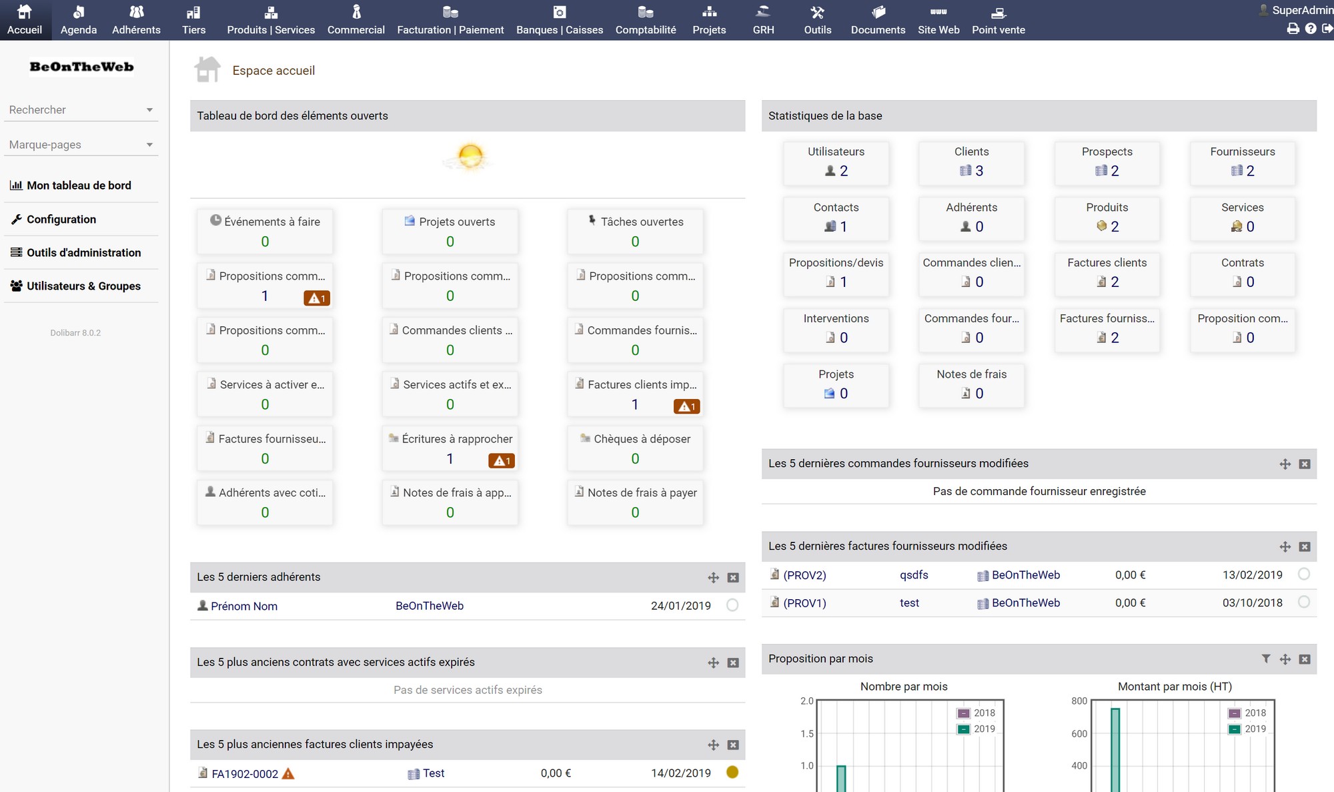
Task: Close the factures fournisseurs modifiées box
Action: 1305,547
